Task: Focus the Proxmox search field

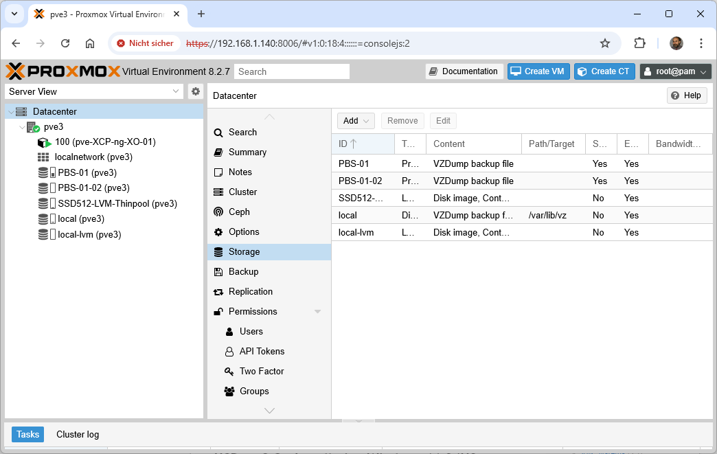Action: 291,71
